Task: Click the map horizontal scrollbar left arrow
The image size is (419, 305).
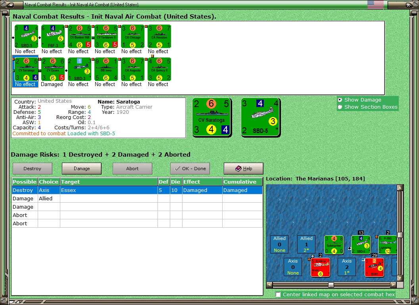Action: pyautogui.click(x=270, y=285)
